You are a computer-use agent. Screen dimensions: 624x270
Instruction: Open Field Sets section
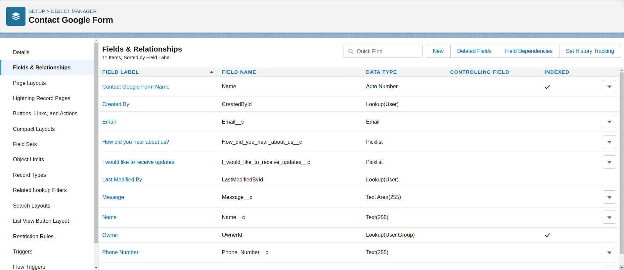(x=25, y=144)
